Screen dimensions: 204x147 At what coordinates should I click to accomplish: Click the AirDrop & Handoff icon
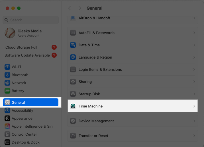73,18
